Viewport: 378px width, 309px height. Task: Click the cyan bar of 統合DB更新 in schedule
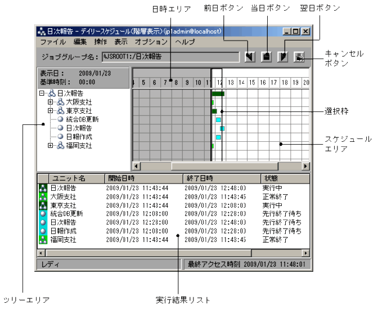(x=218, y=120)
